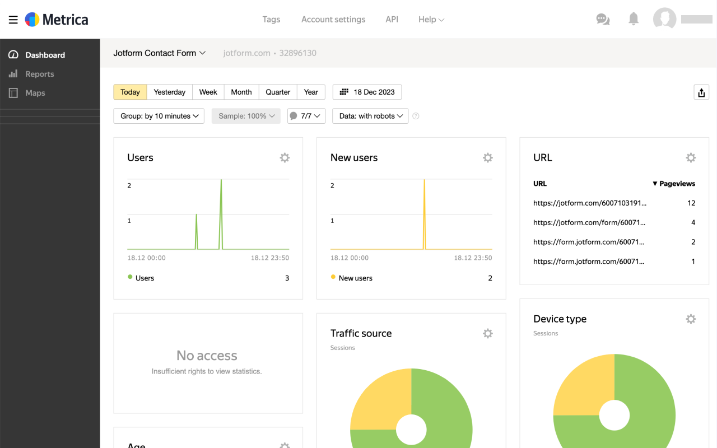The height and width of the screenshot is (448, 717).
Task: Open the Group: by 10 minutes dropdown
Action: (159, 116)
